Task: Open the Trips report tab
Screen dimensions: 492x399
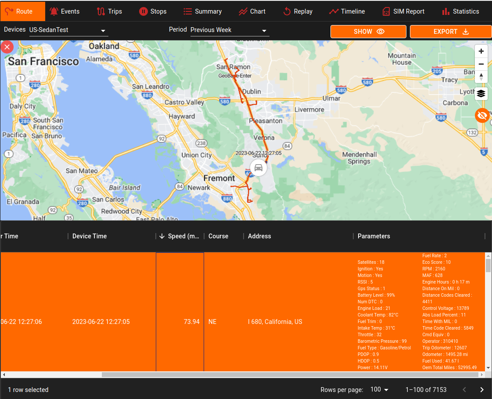Action: coord(109,11)
